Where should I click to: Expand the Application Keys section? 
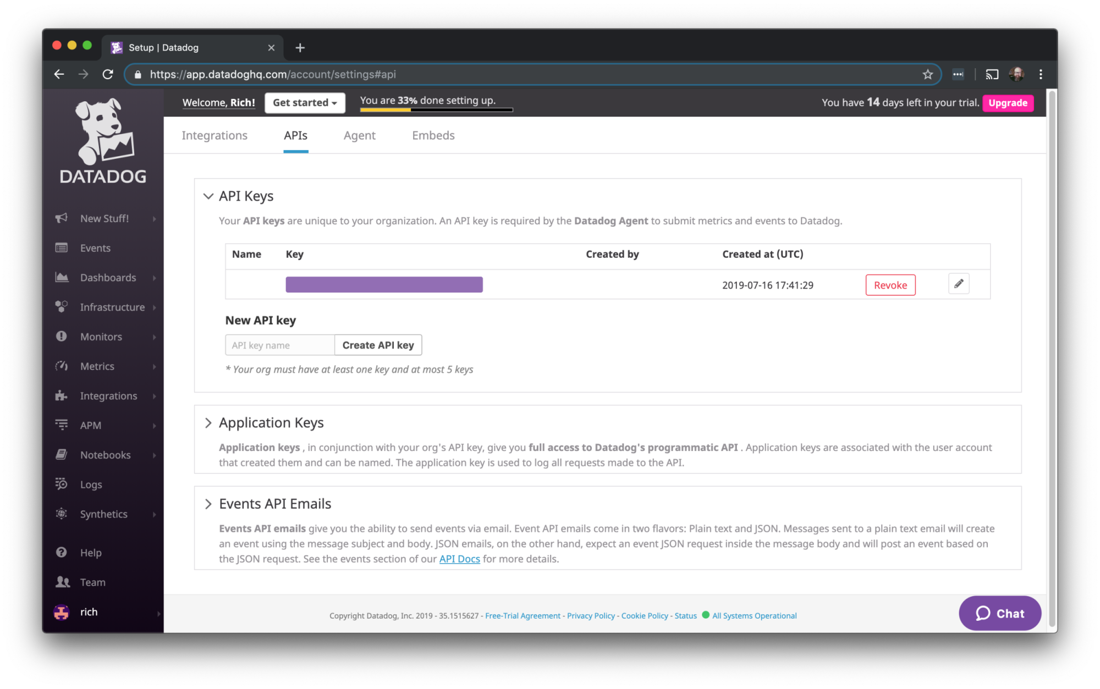pos(209,422)
